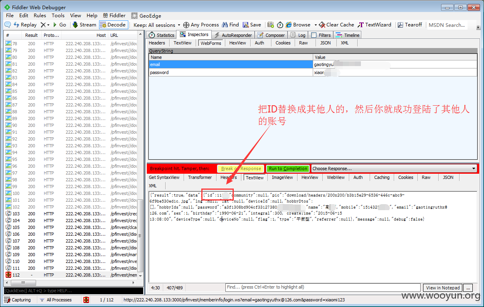Select request Headers tab
The image size is (484, 307).
click(157, 43)
